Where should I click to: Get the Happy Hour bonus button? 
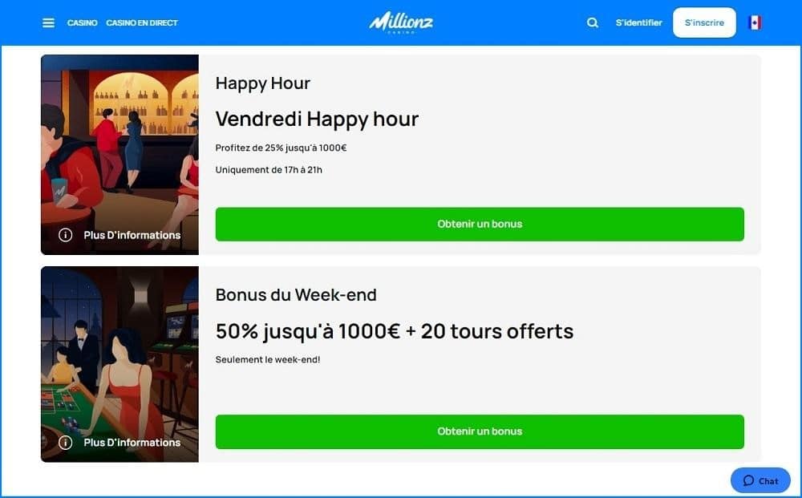pos(480,224)
